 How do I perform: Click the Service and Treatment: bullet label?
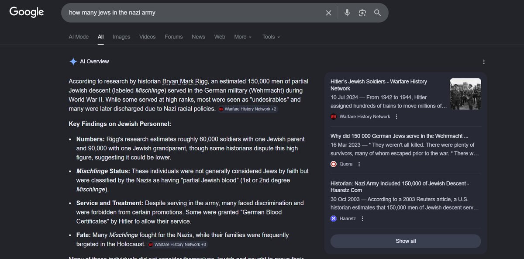[x=110, y=203]
